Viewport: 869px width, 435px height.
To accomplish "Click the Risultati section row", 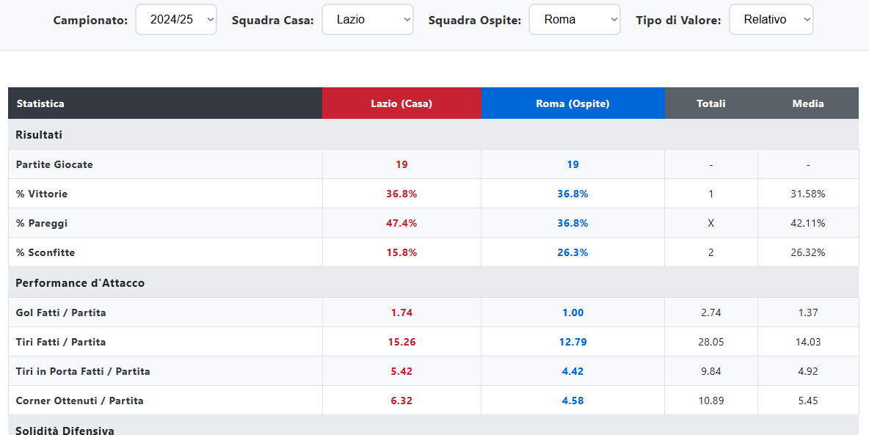I will (x=39, y=135).
